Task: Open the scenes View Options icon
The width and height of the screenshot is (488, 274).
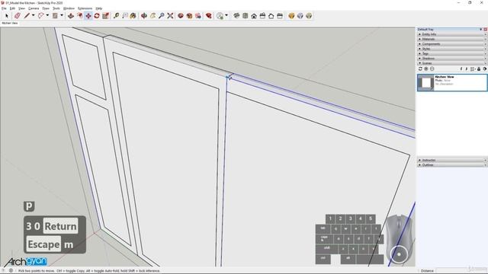Action: click(473, 69)
